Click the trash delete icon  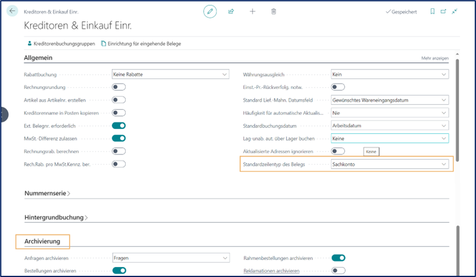[x=273, y=11]
